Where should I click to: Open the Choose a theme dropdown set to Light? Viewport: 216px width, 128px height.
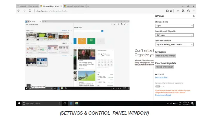point(174,26)
